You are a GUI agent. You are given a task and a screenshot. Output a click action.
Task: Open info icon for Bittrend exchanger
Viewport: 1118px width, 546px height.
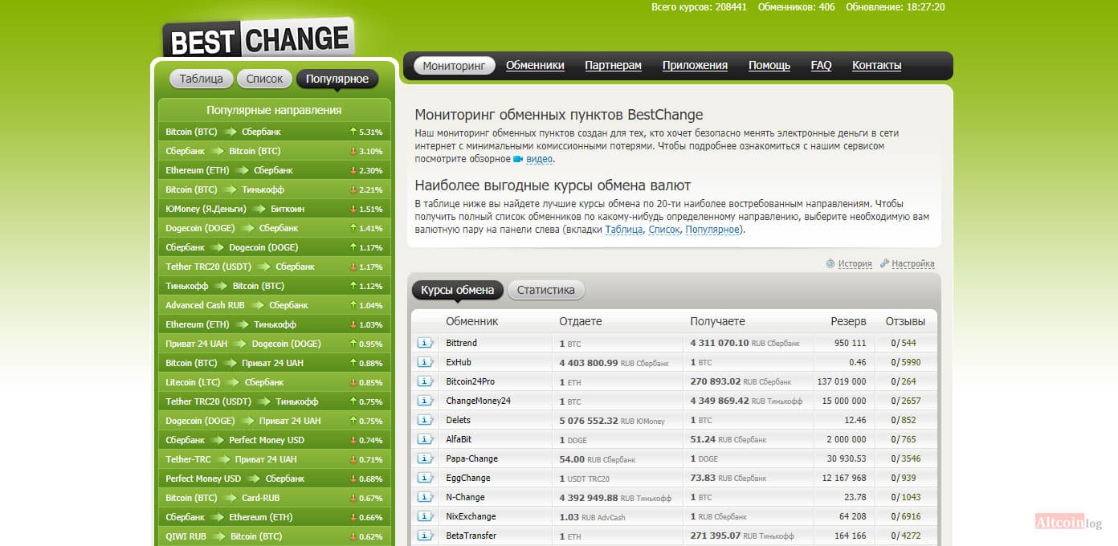(x=425, y=343)
